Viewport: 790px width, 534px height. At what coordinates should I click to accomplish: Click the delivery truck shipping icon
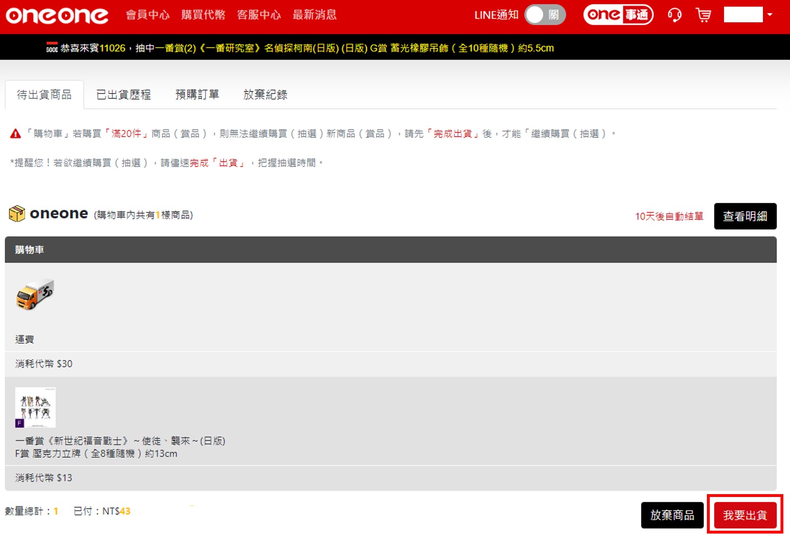tap(35, 294)
